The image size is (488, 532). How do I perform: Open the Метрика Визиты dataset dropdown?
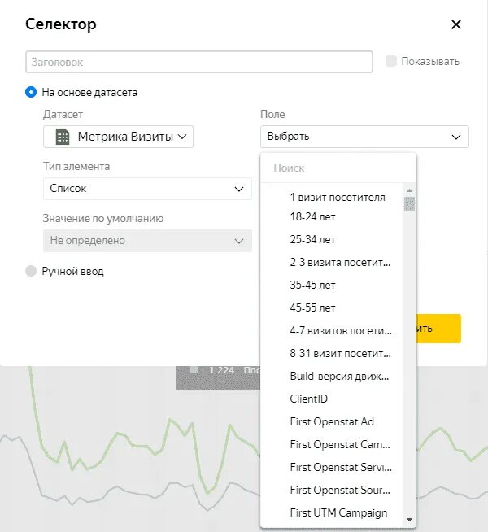pyautogui.click(x=118, y=137)
